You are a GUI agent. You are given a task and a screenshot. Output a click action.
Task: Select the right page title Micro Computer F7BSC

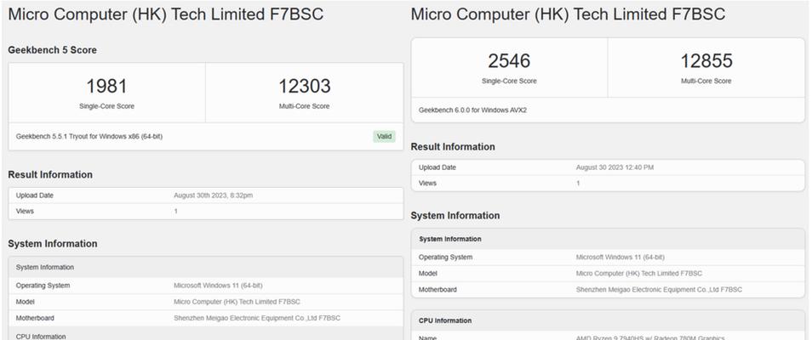pos(568,14)
